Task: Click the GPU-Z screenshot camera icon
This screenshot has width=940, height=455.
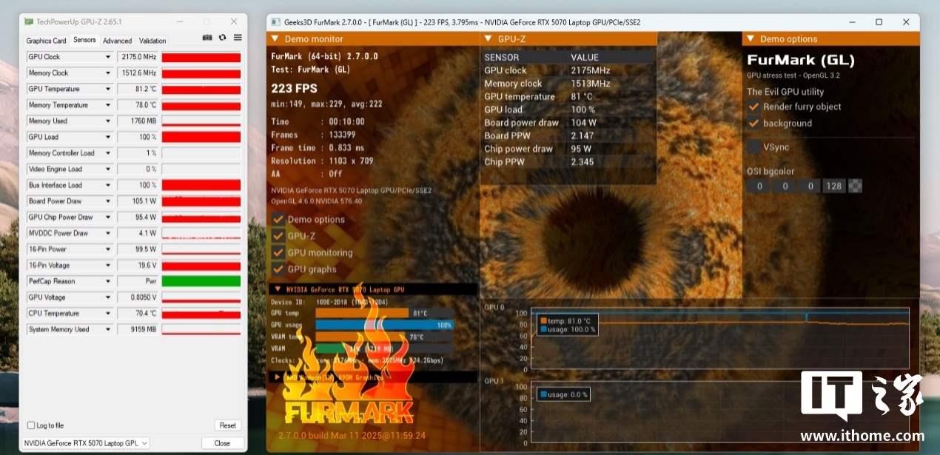Action: coord(207,38)
